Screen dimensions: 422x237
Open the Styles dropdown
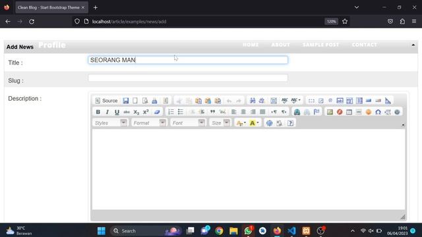[110, 123]
